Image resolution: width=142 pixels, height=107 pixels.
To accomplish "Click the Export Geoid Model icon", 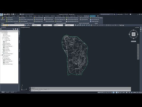I will (x=34, y=18).
